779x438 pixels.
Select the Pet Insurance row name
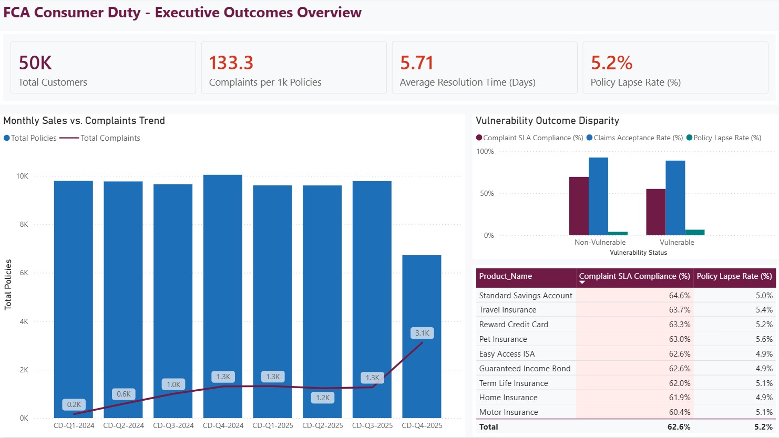coord(503,339)
